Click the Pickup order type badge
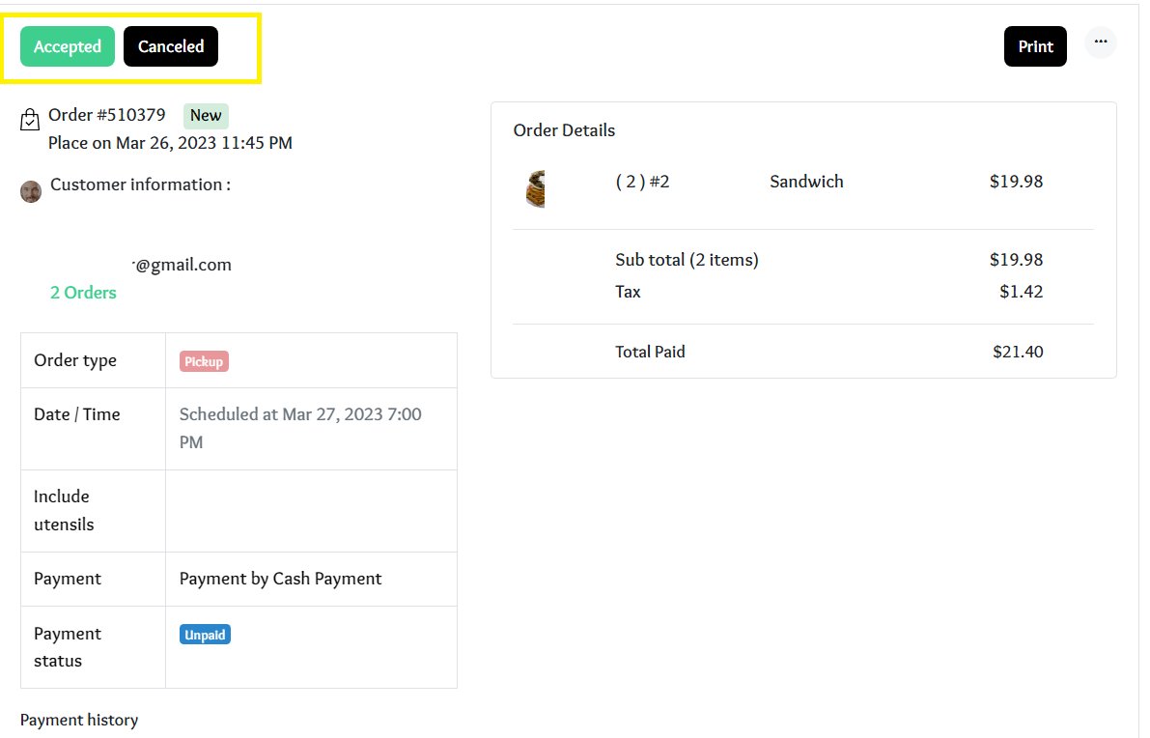Viewport: 1150px width, 738px height. [x=204, y=361]
